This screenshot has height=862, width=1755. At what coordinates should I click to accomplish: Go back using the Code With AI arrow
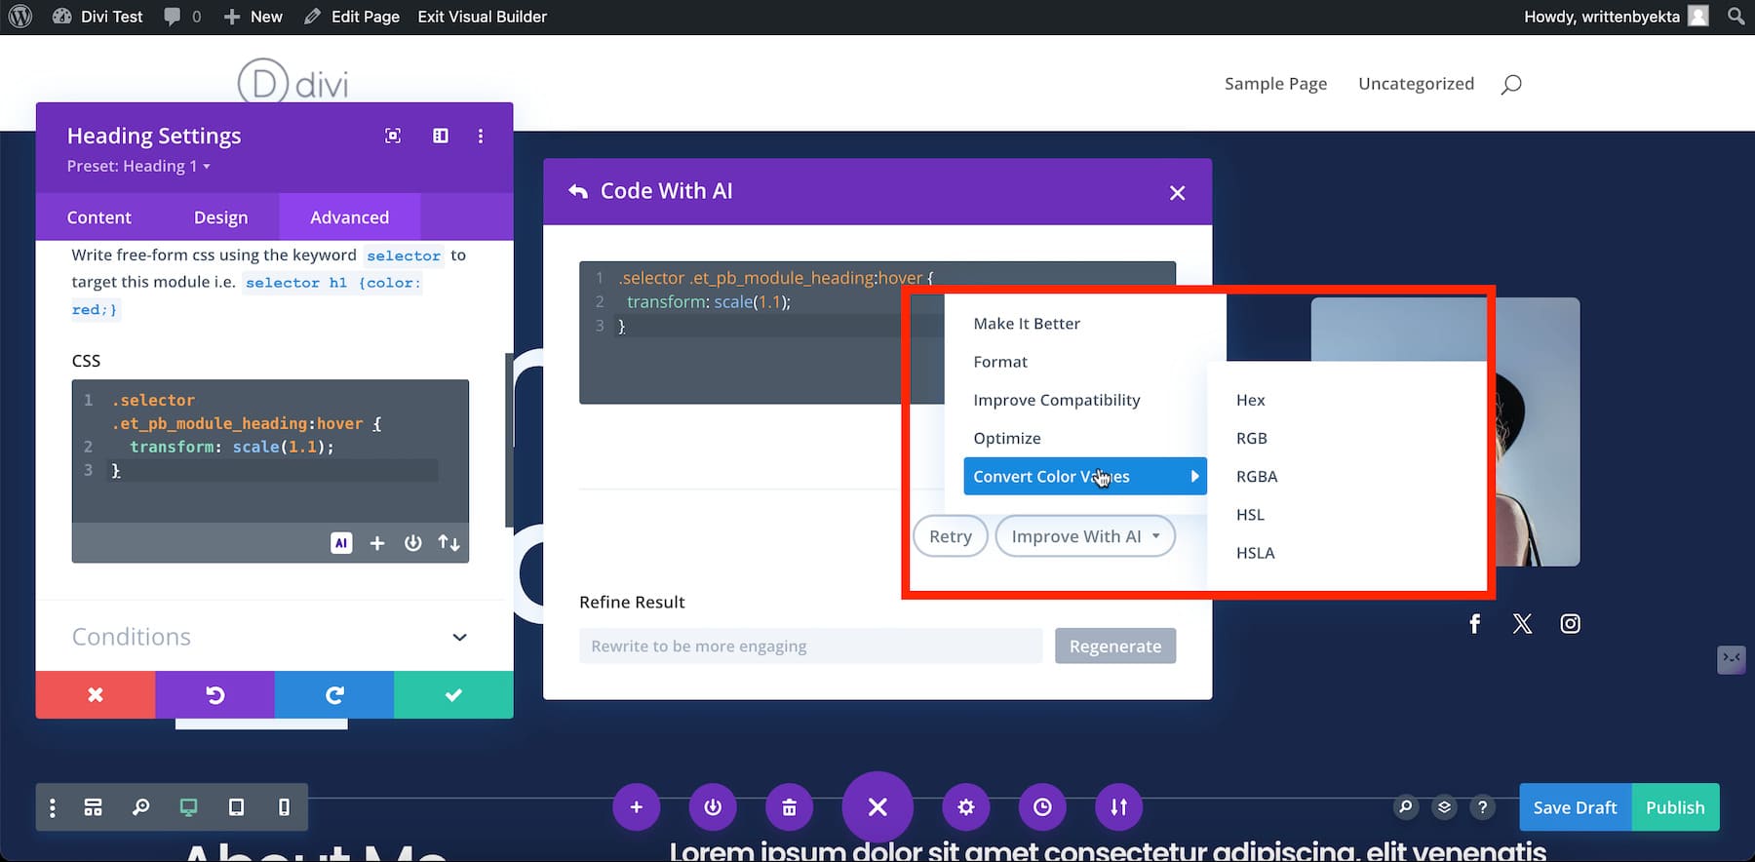coord(578,191)
